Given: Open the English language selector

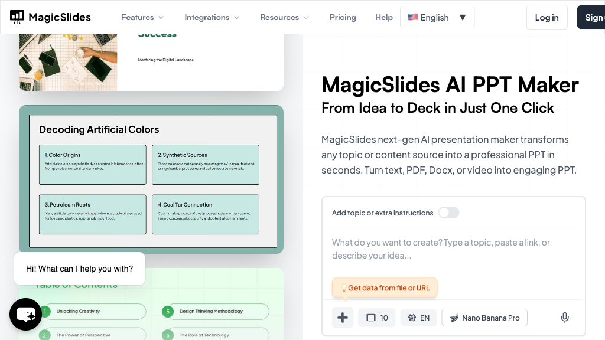Looking at the screenshot, I should (x=437, y=17).
